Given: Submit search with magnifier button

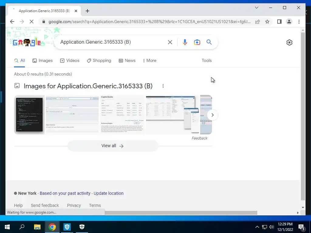Looking at the screenshot, I should pyautogui.click(x=209, y=42).
